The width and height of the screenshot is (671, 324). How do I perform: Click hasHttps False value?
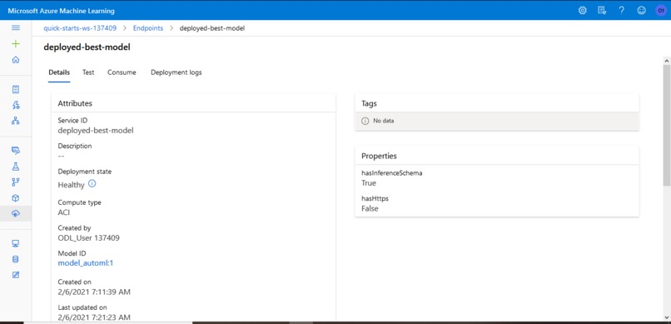point(370,208)
